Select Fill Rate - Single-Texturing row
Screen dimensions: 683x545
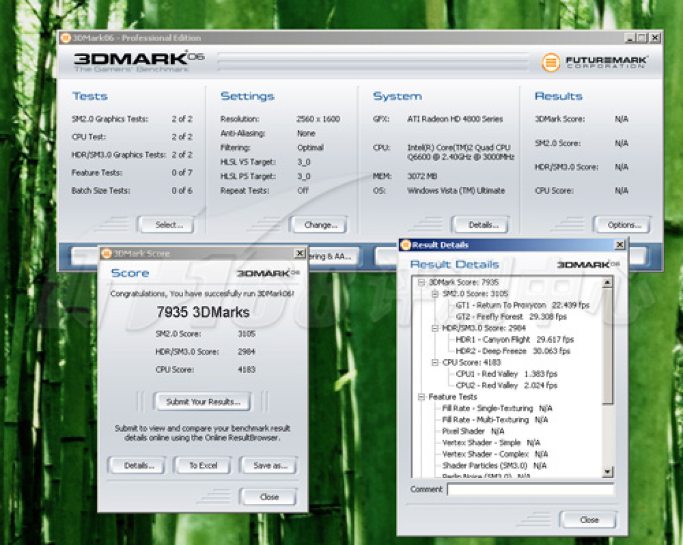coord(497,408)
